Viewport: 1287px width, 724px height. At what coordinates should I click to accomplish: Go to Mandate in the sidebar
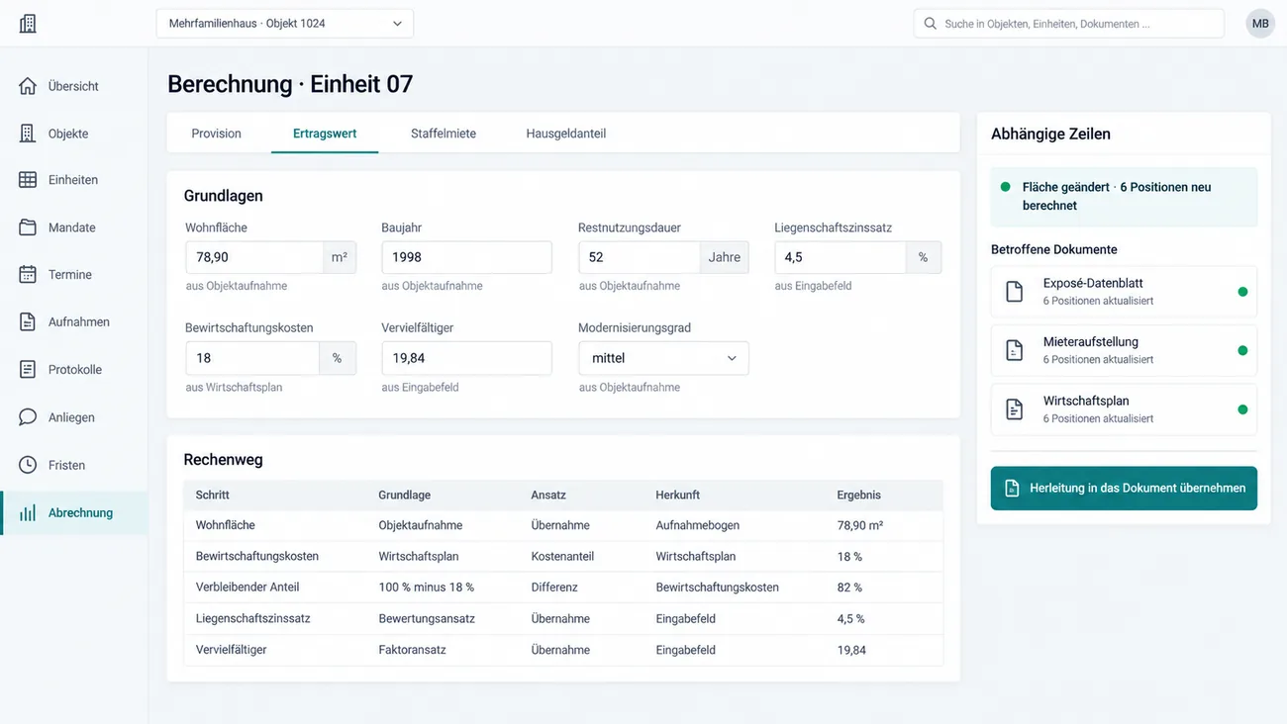coord(73,227)
